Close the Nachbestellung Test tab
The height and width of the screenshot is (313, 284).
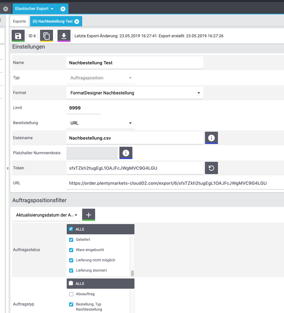pyautogui.click(x=77, y=21)
